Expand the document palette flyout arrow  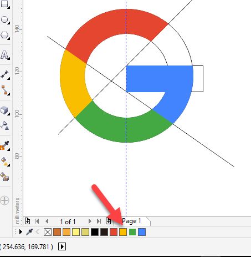click(x=21, y=232)
